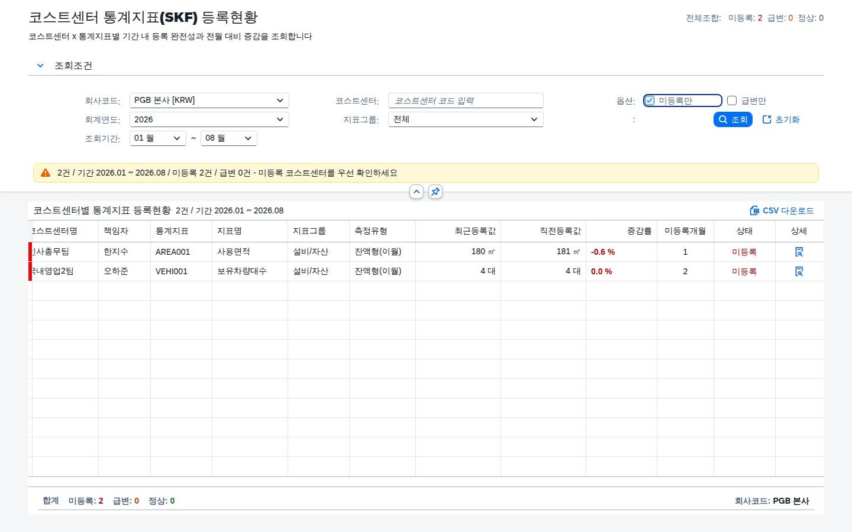This screenshot has width=852, height=532.
Task: Click header summary 미등록: 2
Action: [x=745, y=18]
